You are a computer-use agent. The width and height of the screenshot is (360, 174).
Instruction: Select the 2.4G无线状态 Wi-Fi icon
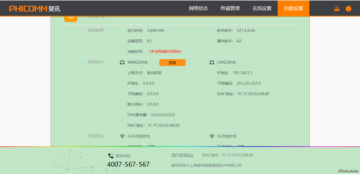coord(122,136)
